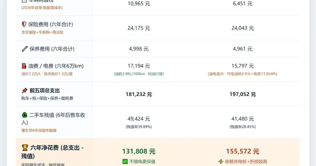316x166 pixels.
Task: Click the 油价7.2元/L · 快充电价1.3元/度 note
Action: [47, 74]
